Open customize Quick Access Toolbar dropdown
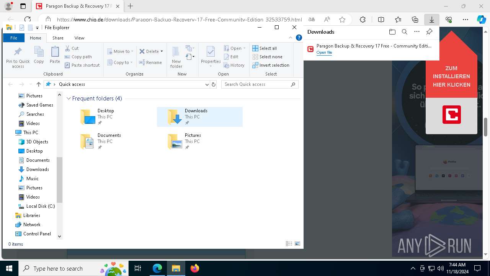The height and width of the screenshot is (276, 490). coord(37,28)
